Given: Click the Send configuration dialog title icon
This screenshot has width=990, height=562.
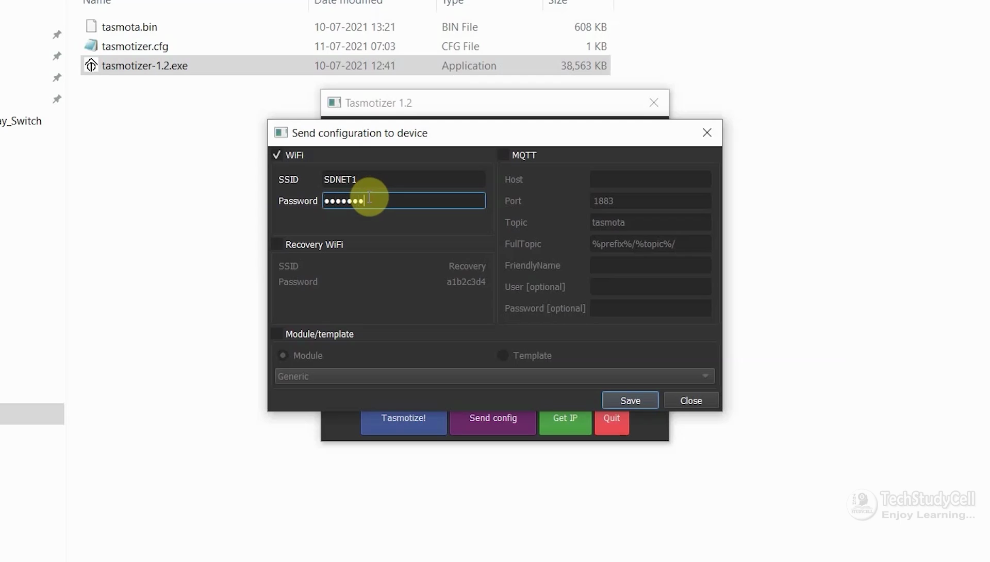Looking at the screenshot, I should pyautogui.click(x=281, y=133).
